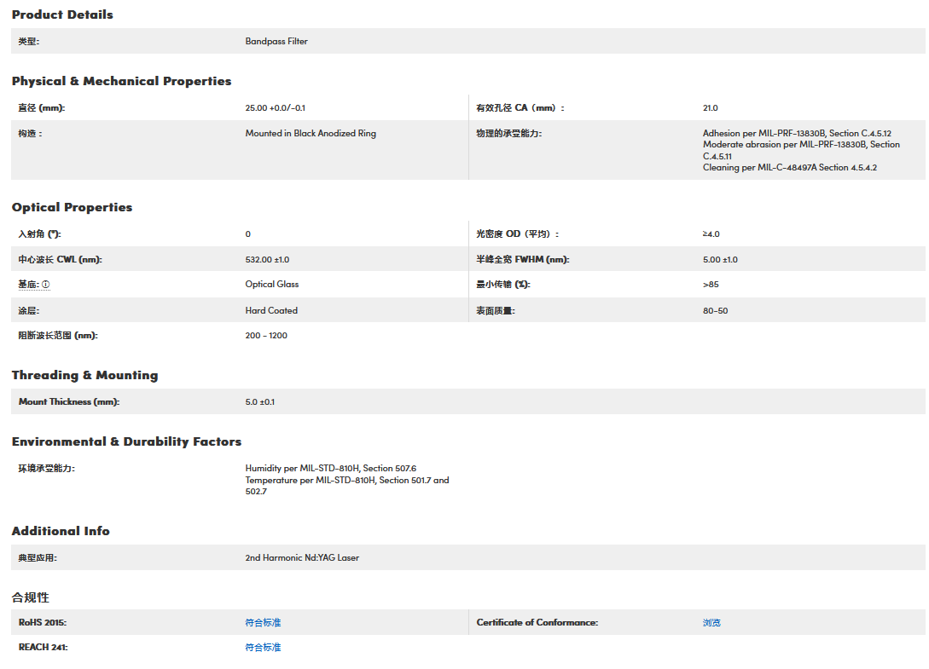Click the Additional Info heading
929x669 pixels.
(61, 531)
